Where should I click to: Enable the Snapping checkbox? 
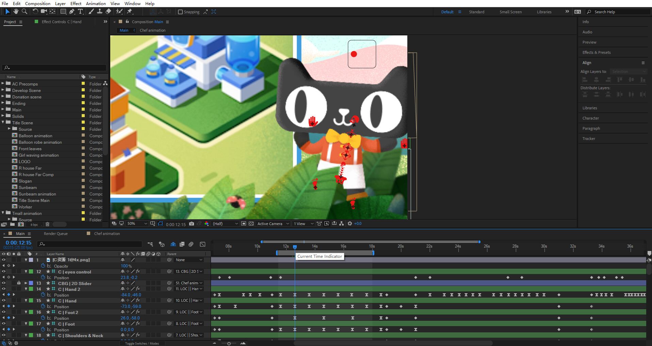(180, 12)
